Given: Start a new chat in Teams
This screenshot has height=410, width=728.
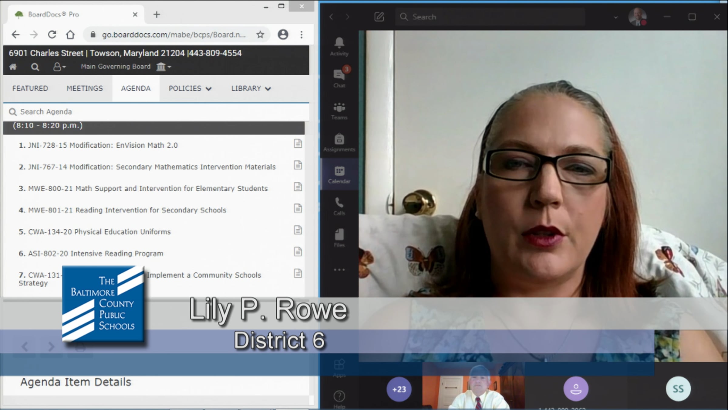Looking at the screenshot, I should pyautogui.click(x=379, y=17).
